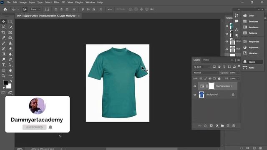267x150 pixels.
Task: Select the Hue/Saturation layer mask thumbnail
Action: click(x=212, y=86)
